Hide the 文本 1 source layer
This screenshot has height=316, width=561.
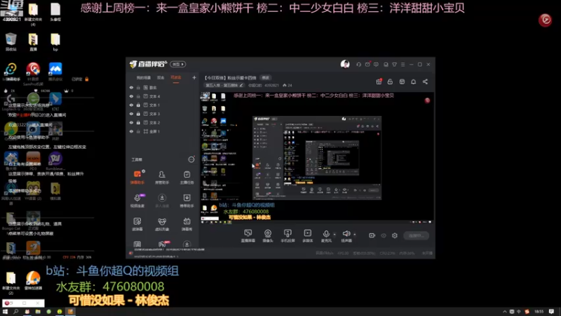click(x=131, y=105)
